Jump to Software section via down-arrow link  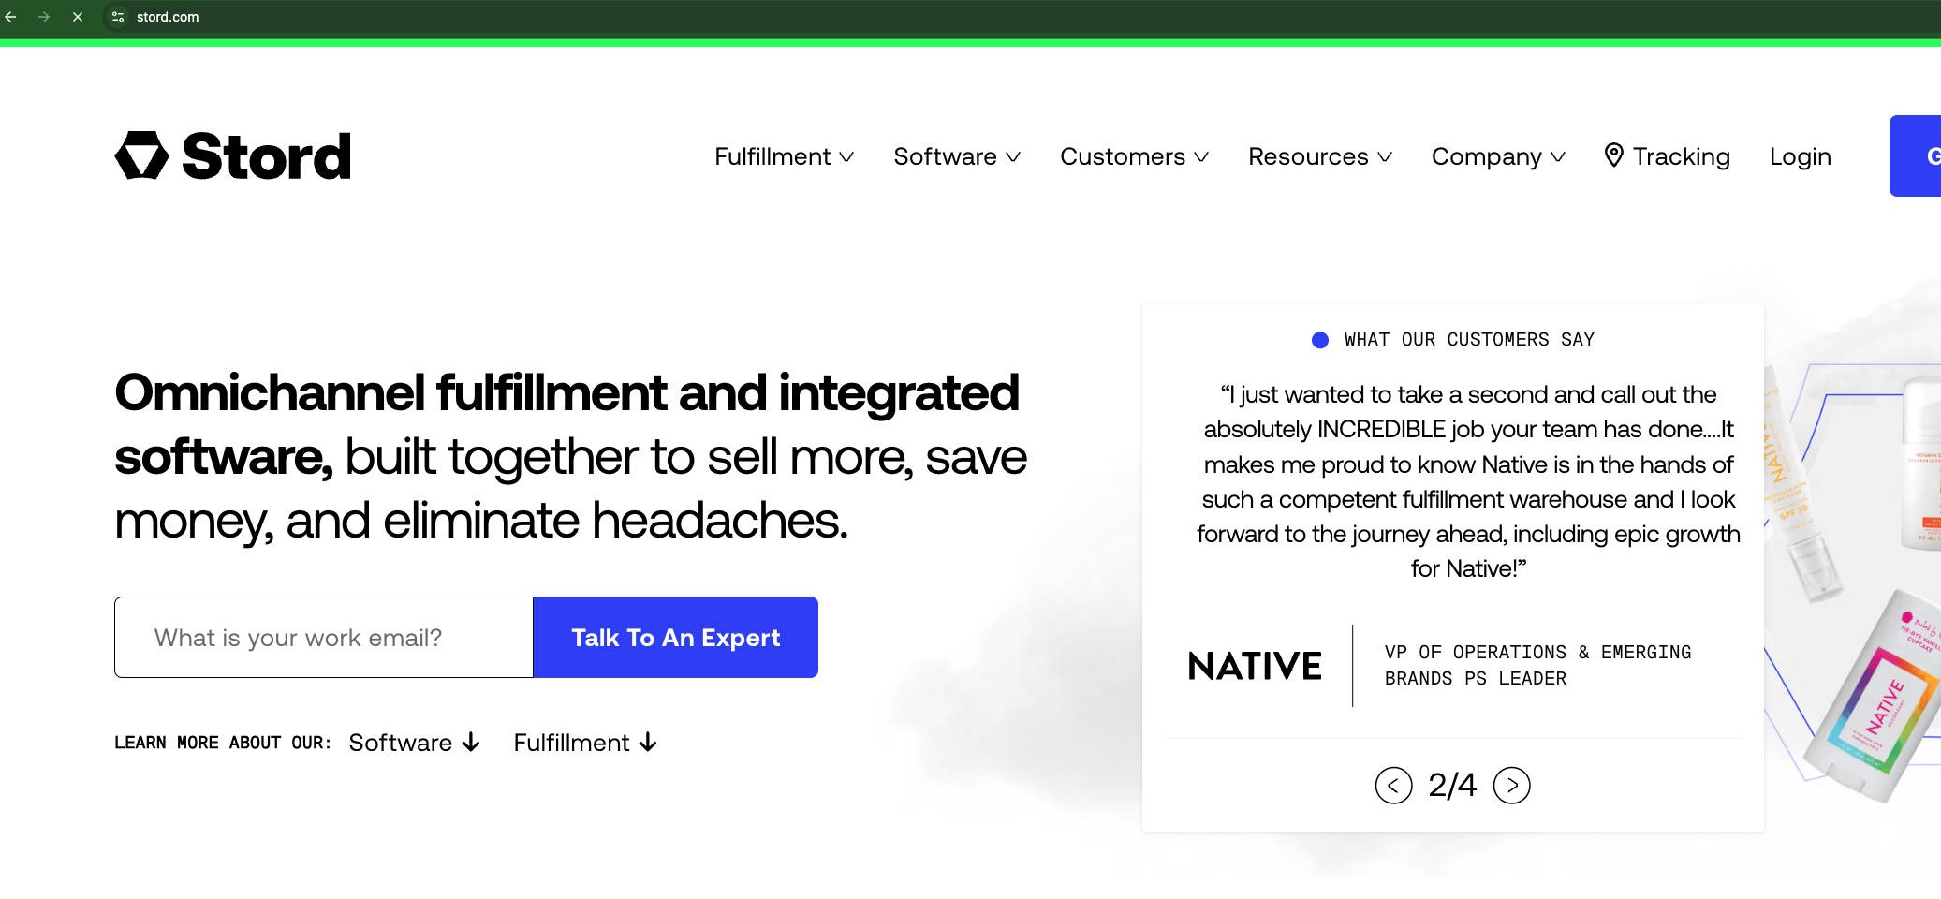tap(414, 743)
